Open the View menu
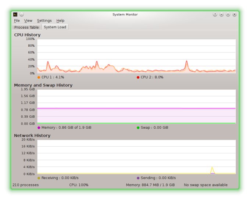250x200 pixels. tap(28, 21)
